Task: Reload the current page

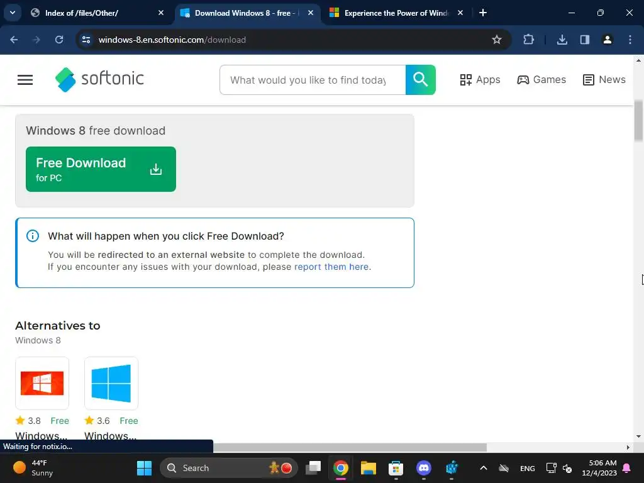Action: (59, 40)
